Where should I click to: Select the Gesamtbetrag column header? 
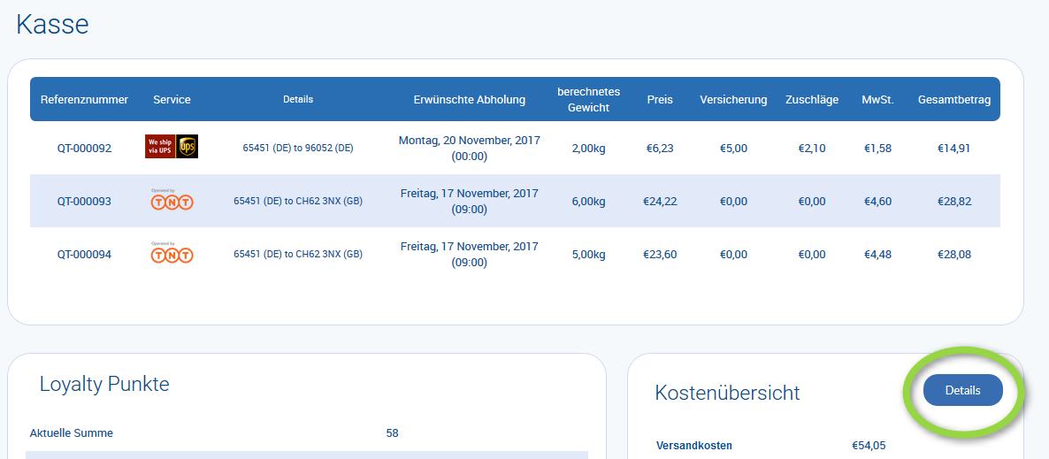point(954,100)
